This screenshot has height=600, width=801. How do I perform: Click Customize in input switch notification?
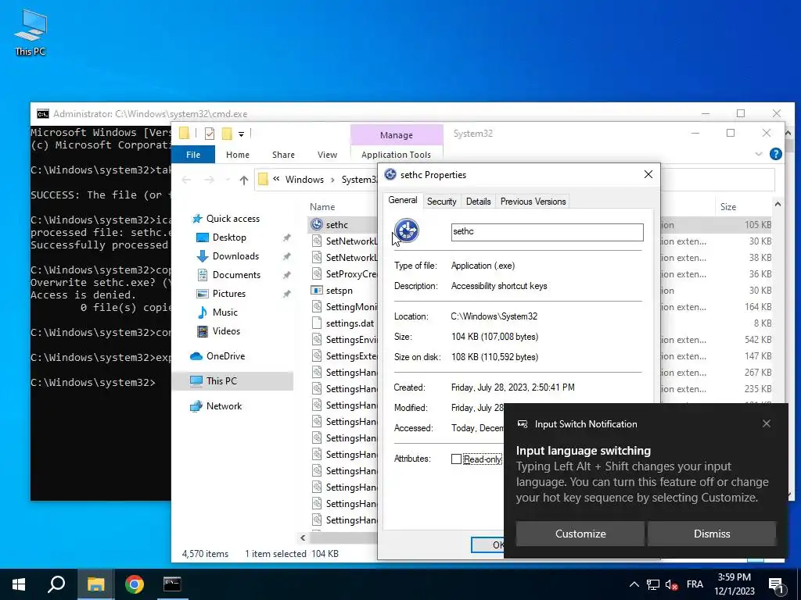pyautogui.click(x=580, y=534)
